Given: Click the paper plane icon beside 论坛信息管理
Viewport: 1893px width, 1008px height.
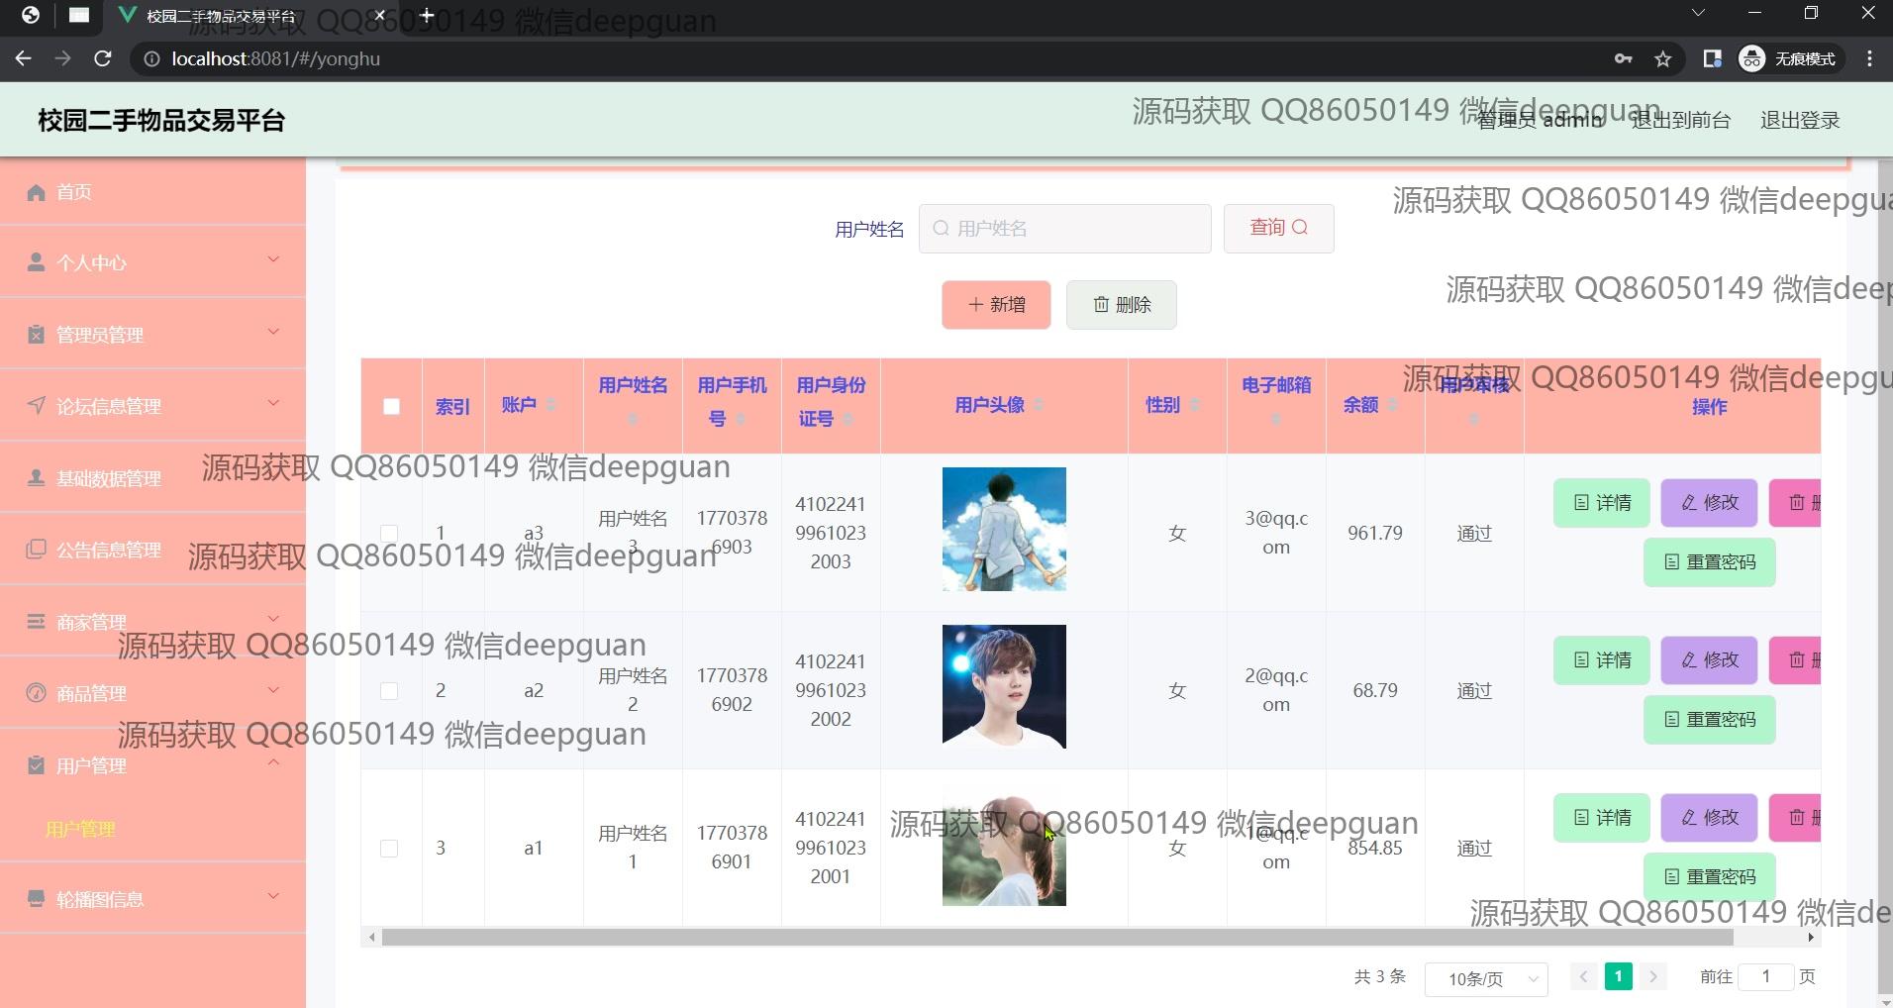Looking at the screenshot, I should pyautogui.click(x=37, y=406).
